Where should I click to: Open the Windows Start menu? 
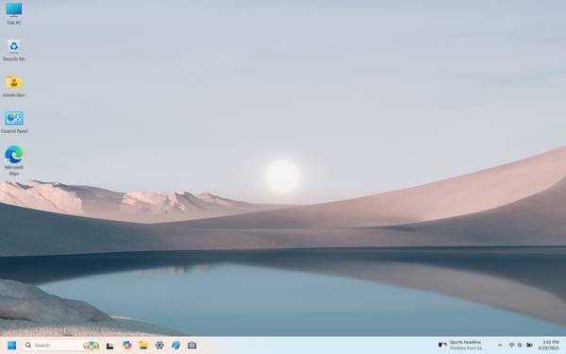(x=11, y=346)
